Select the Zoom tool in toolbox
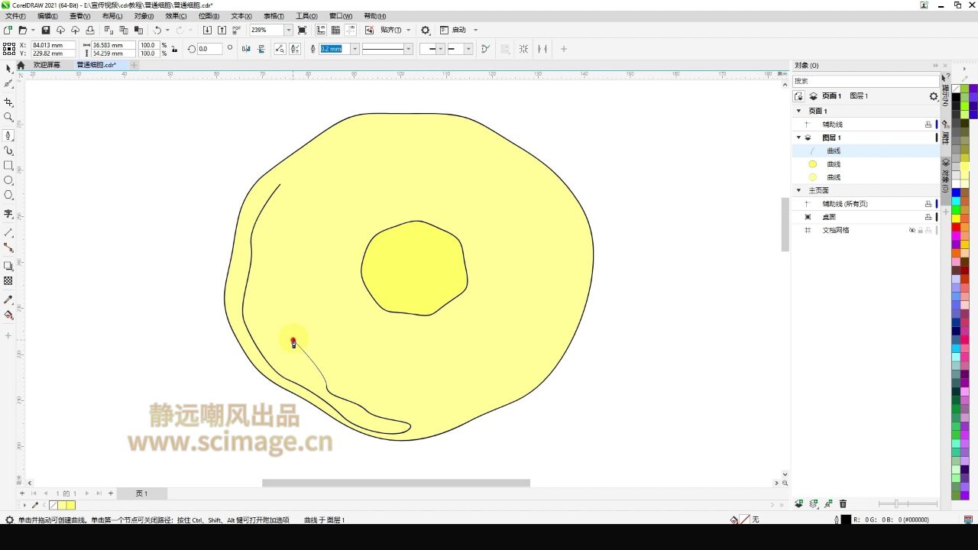This screenshot has width=978, height=550. [x=8, y=118]
